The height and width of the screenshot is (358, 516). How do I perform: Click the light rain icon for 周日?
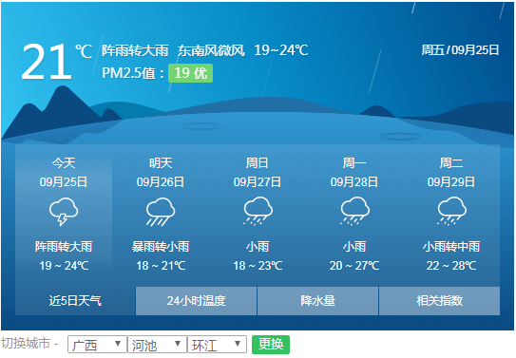tap(258, 211)
